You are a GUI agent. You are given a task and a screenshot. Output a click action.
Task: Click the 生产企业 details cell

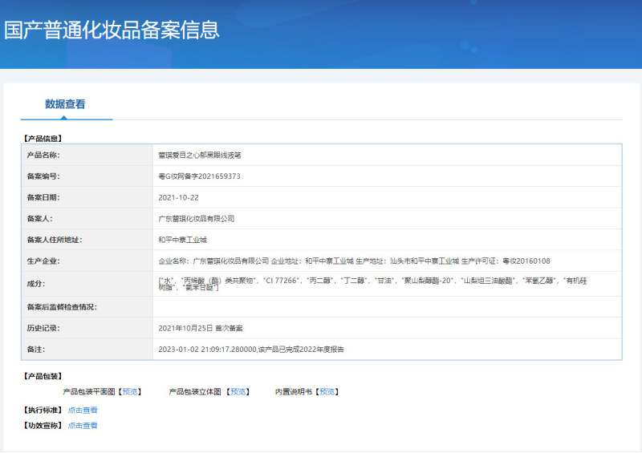354,261
